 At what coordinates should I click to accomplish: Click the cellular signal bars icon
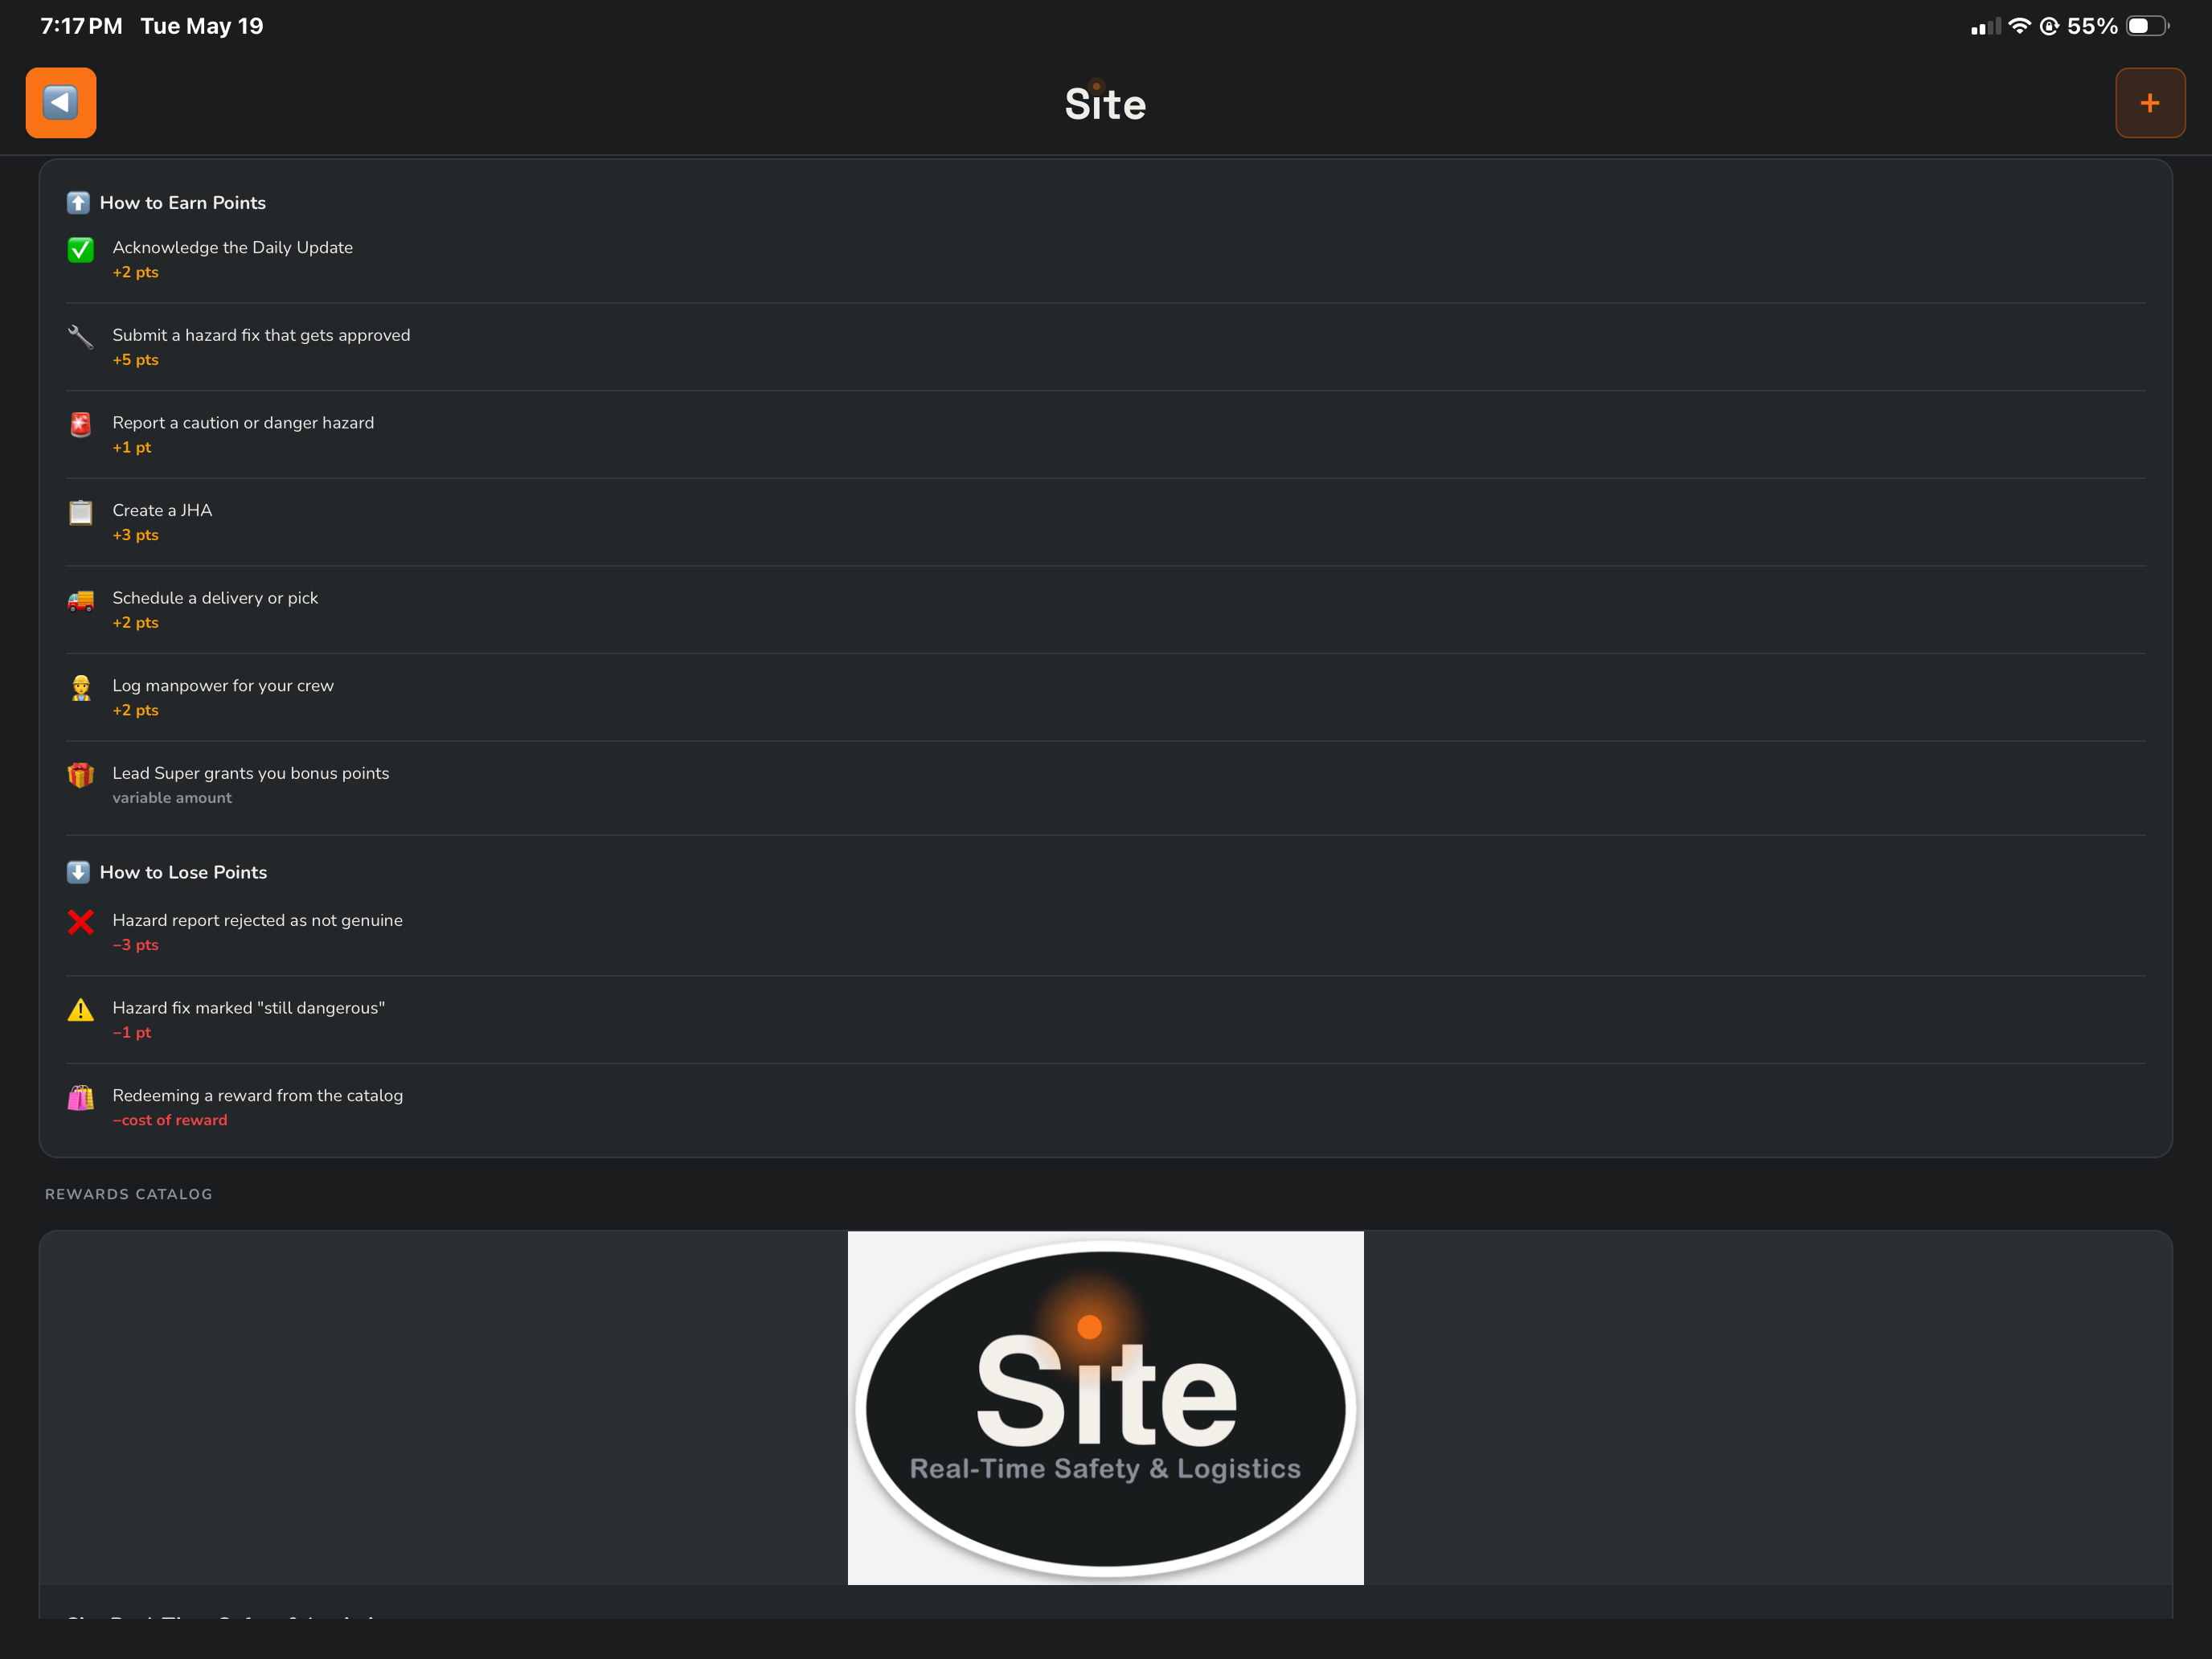click(1986, 27)
